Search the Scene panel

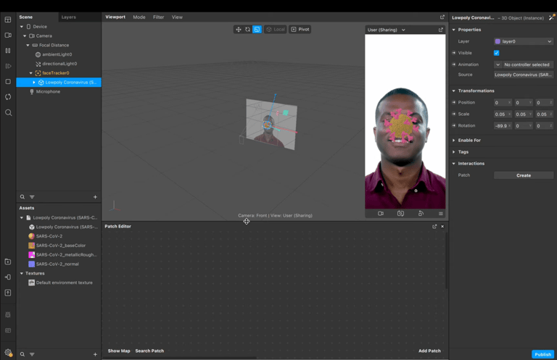tap(22, 197)
